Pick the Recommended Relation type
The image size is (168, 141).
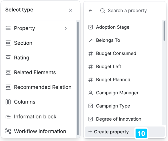point(38,87)
